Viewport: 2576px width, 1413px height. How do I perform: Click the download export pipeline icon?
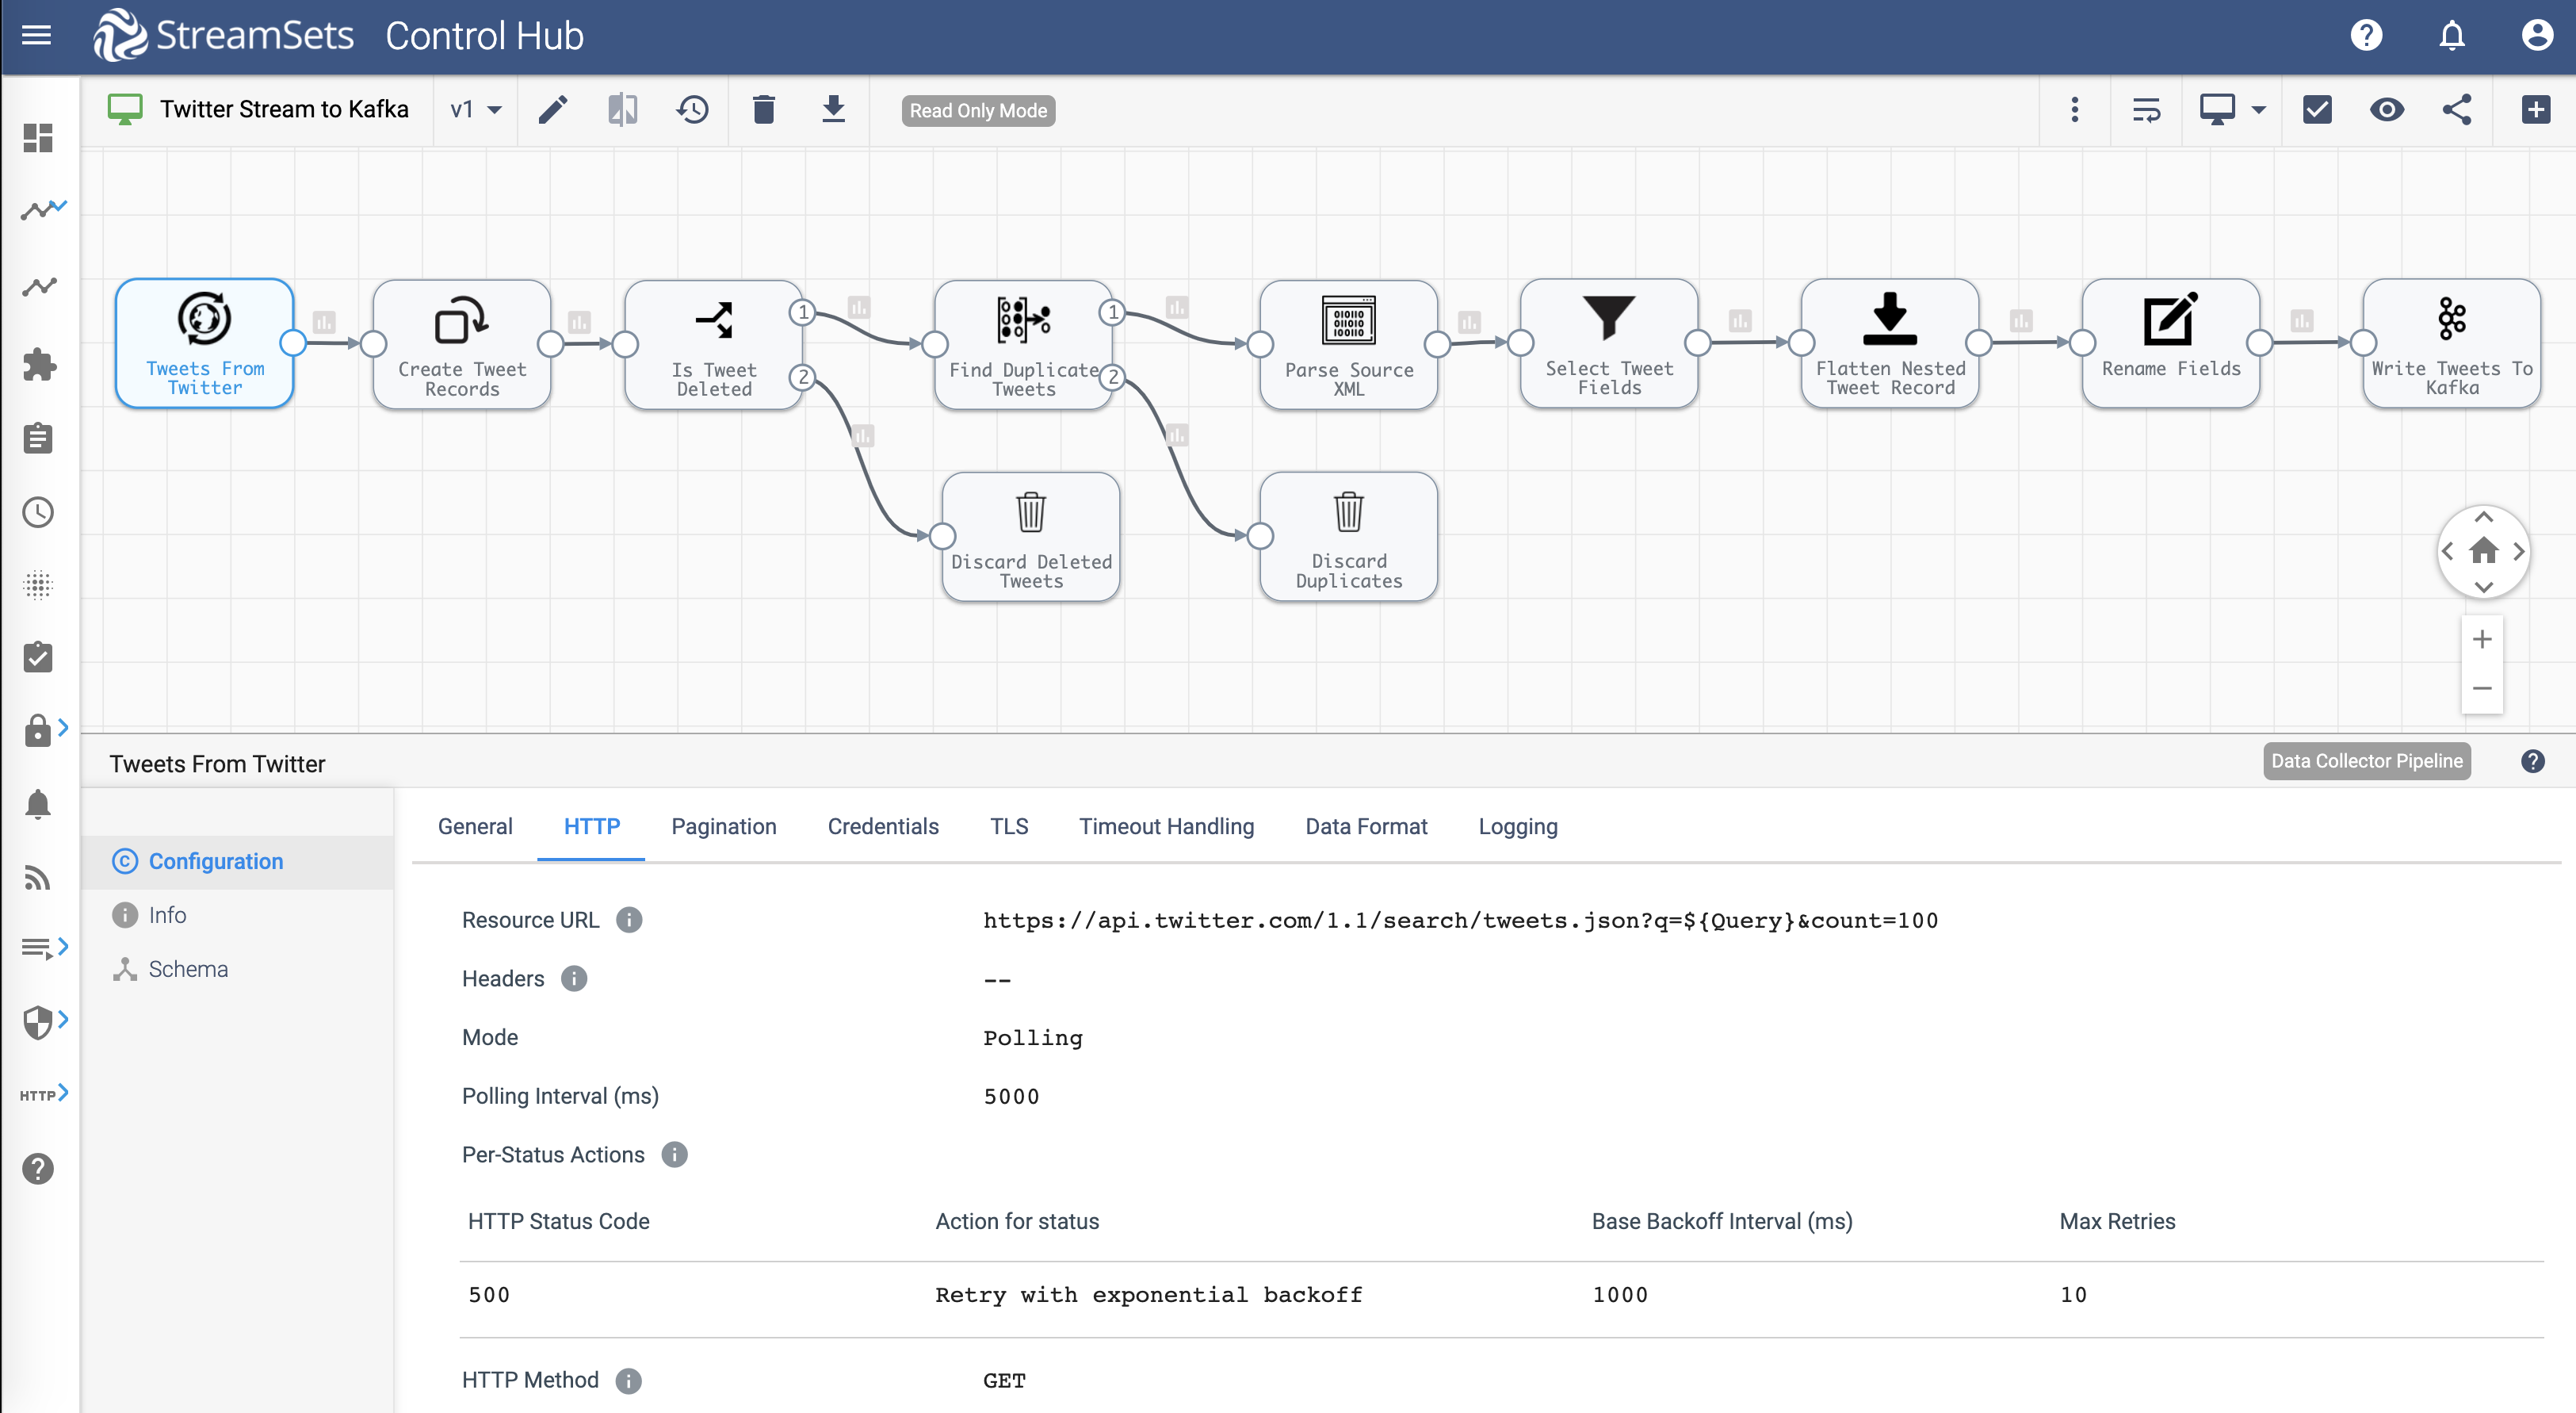pos(833,110)
